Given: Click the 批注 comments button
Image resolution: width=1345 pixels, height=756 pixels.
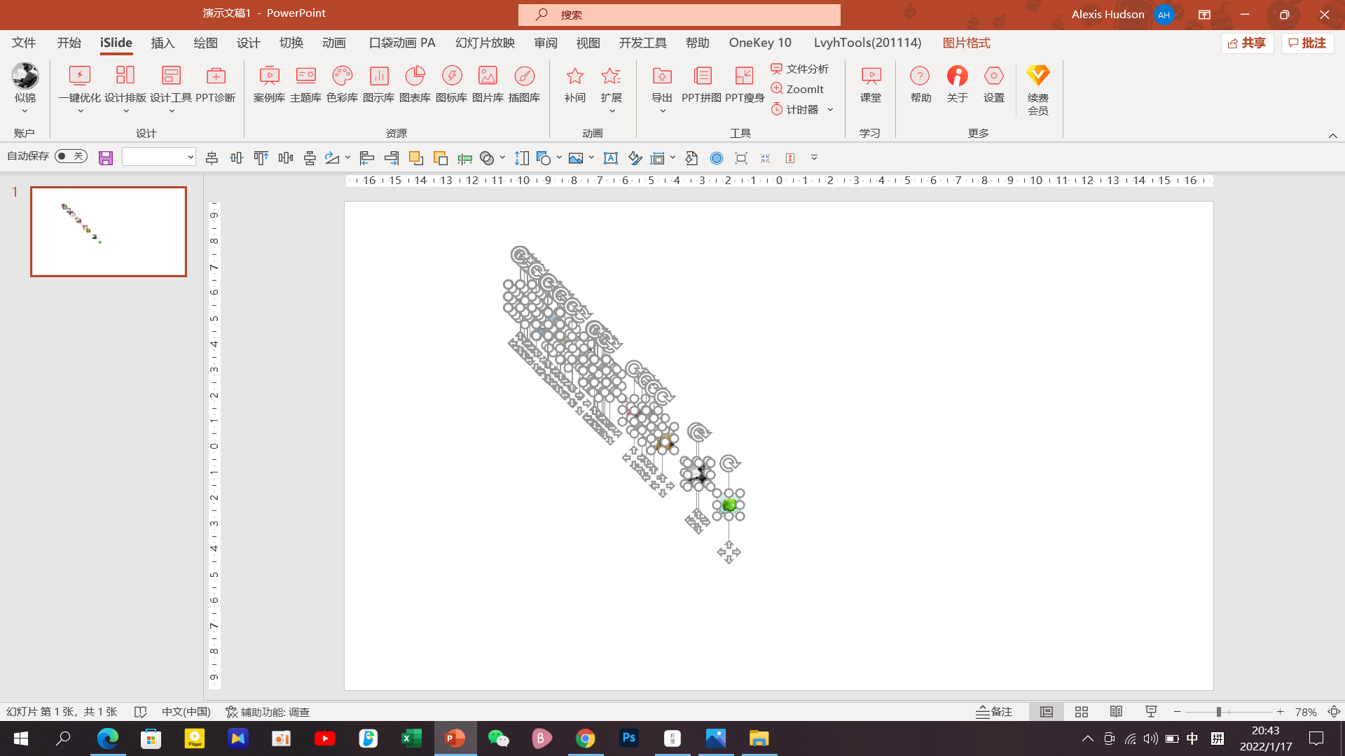Looking at the screenshot, I should tap(1307, 43).
